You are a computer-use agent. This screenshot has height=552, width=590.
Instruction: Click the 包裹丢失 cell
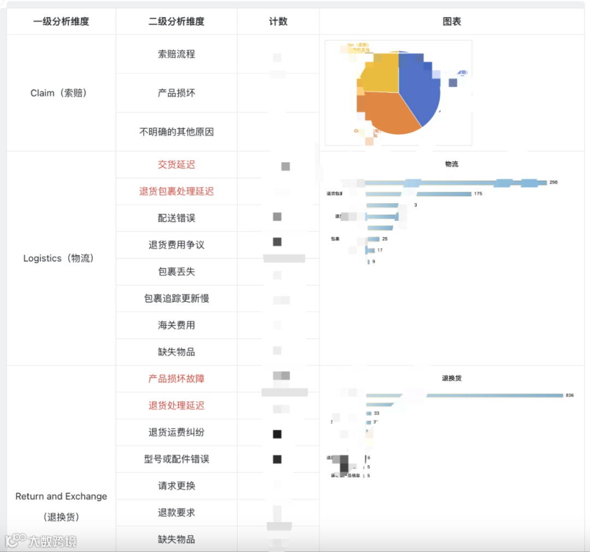tap(176, 271)
